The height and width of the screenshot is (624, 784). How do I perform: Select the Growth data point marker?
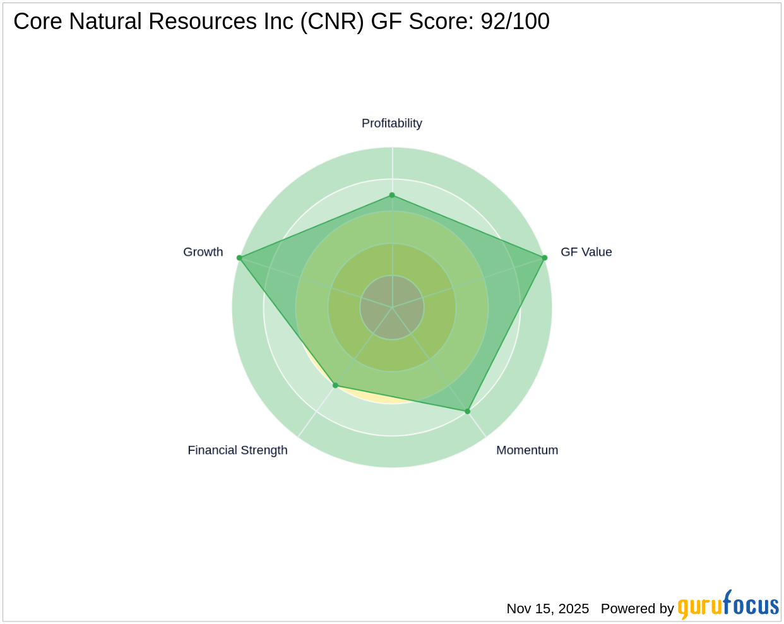tap(239, 257)
